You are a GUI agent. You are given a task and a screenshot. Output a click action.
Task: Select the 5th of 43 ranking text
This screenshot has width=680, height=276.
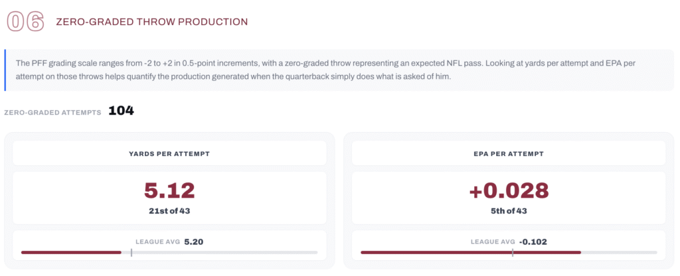pyautogui.click(x=509, y=212)
